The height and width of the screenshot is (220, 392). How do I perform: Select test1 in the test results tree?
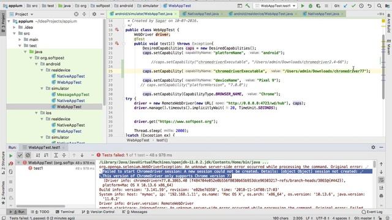(x=38, y=169)
